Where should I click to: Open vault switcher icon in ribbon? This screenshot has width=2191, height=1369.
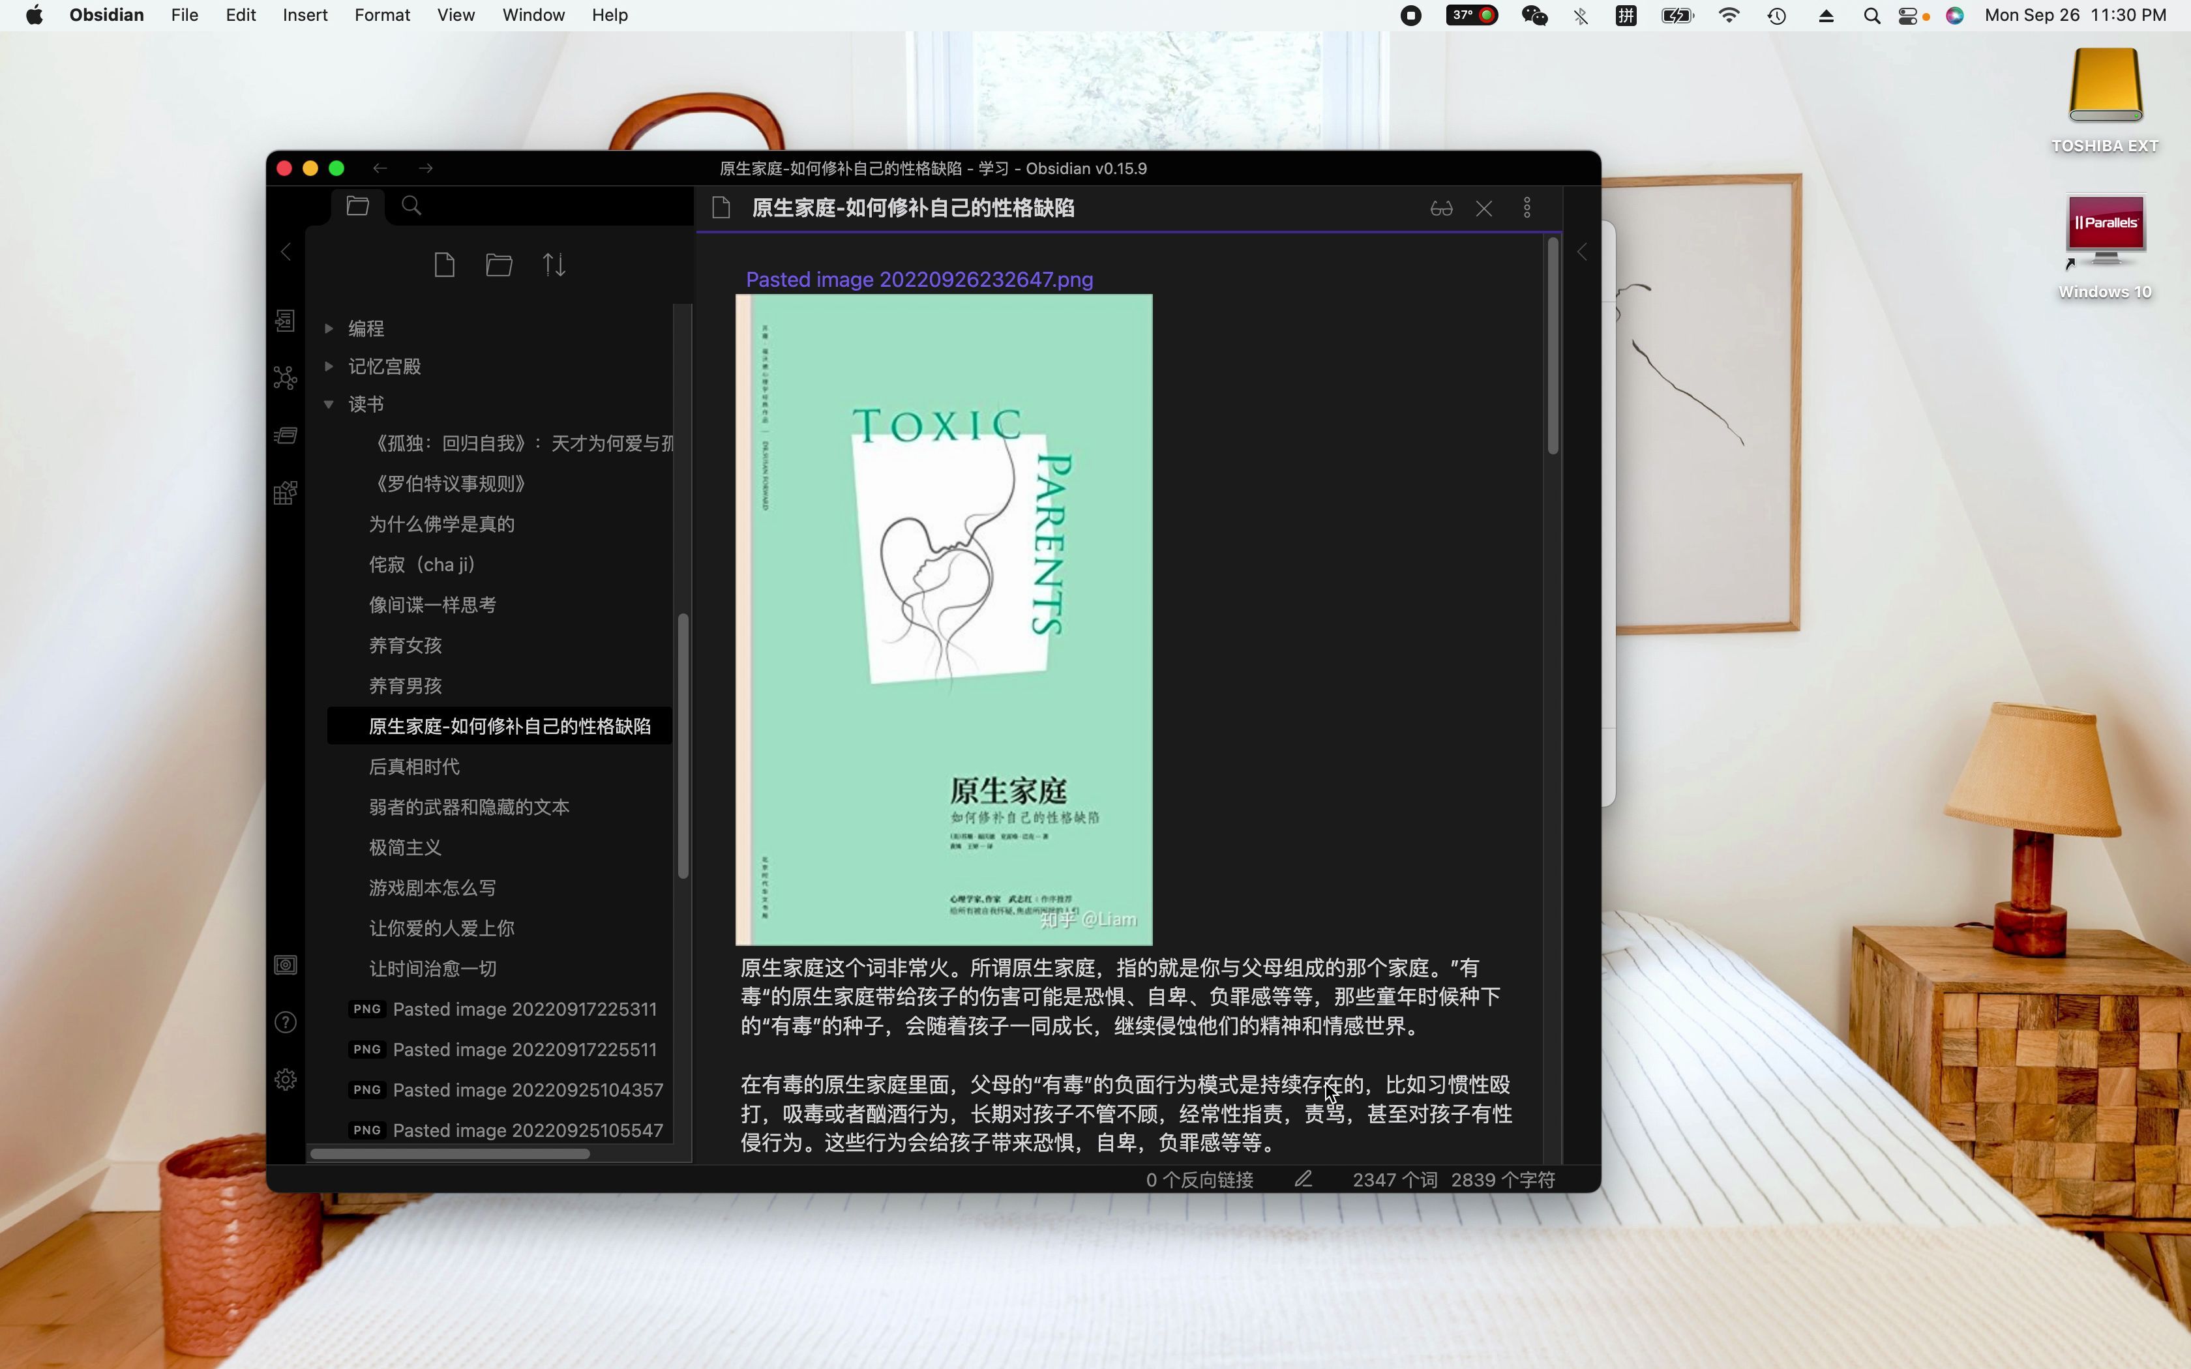coord(285,965)
